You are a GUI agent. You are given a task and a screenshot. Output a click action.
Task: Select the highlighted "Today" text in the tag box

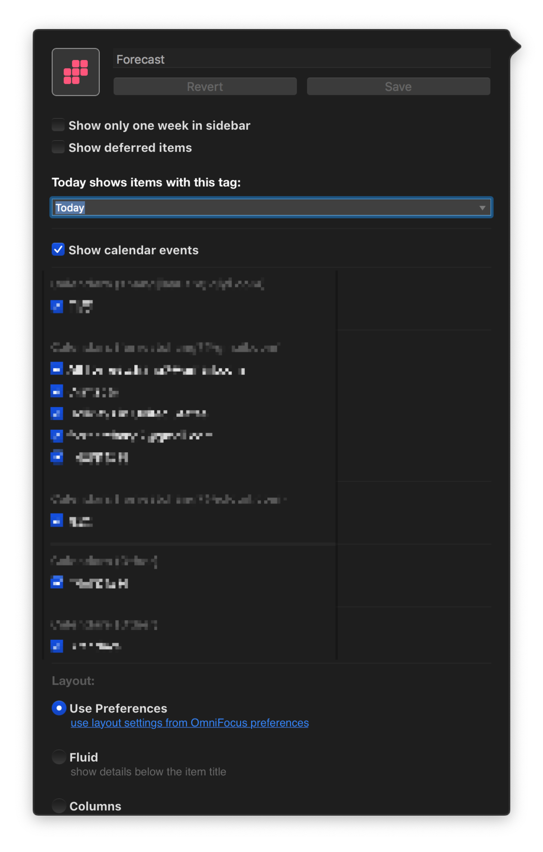click(x=70, y=207)
